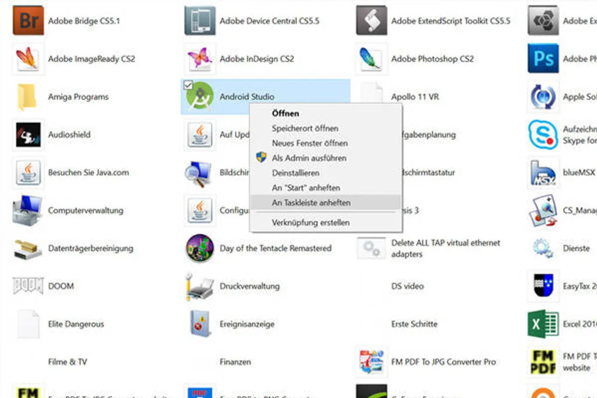The height and width of the screenshot is (398, 597).
Task: Select the Adobe ExtendScript Toolkit CS5.5 icon
Action: click(371, 20)
